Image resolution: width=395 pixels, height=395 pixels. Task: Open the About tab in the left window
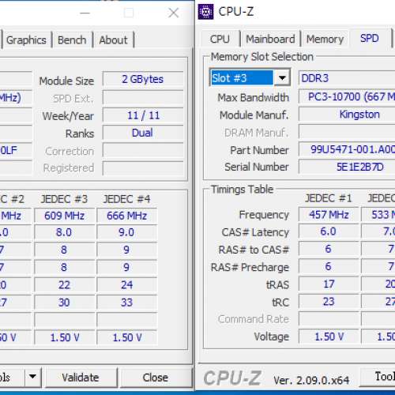point(113,40)
